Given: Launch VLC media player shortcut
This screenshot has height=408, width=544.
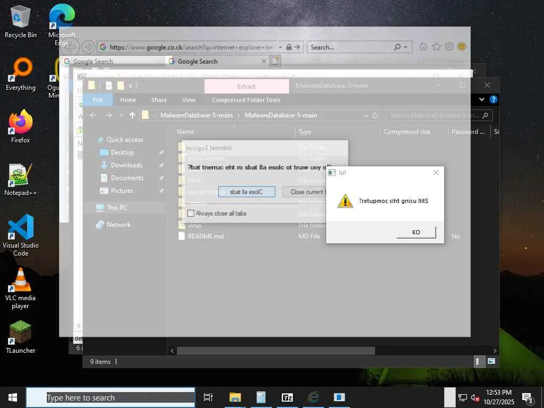Looking at the screenshot, I should click(x=21, y=288).
